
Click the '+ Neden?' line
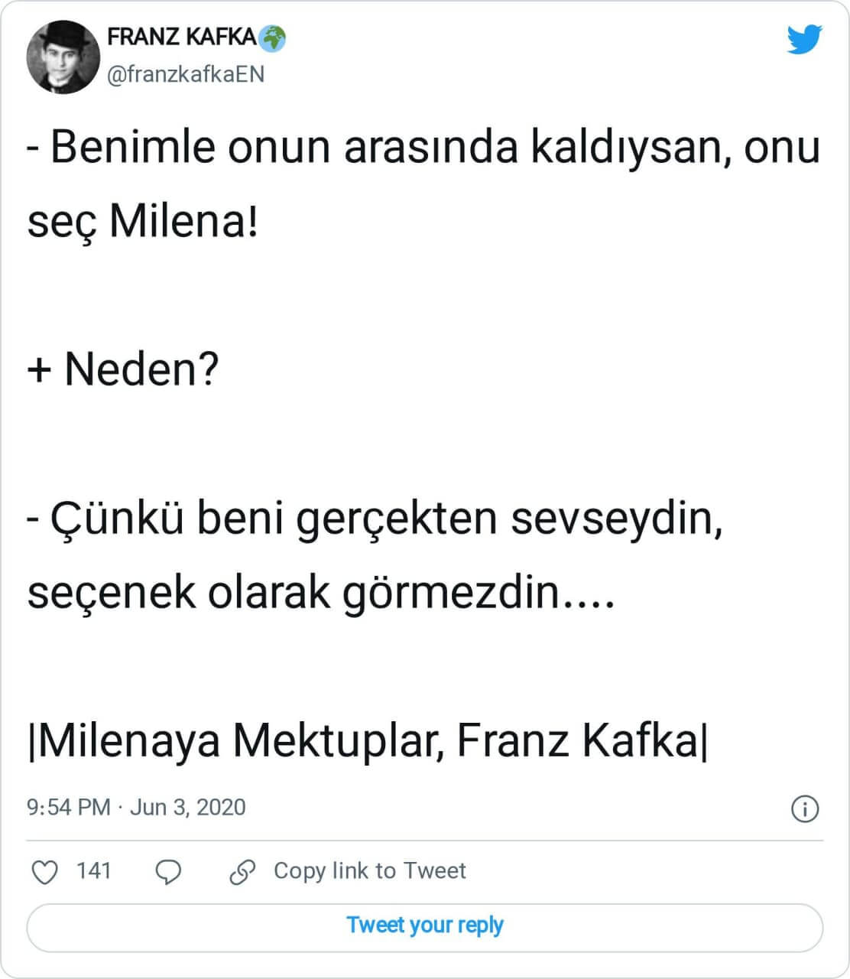pyautogui.click(x=123, y=369)
